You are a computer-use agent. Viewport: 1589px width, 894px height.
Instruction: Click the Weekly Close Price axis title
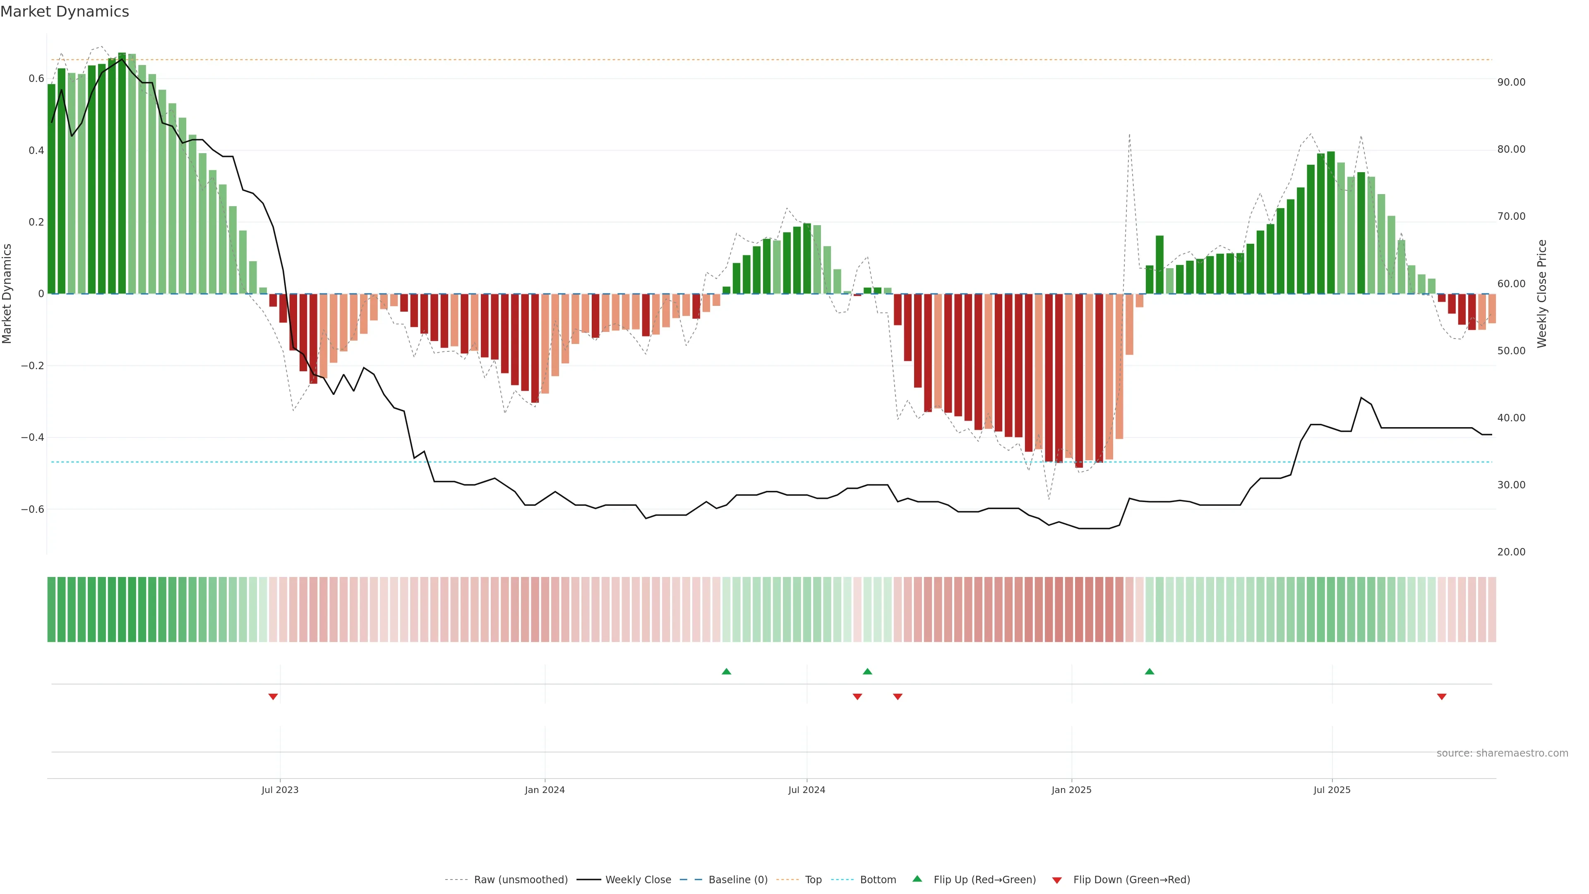pyautogui.click(x=1542, y=294)
